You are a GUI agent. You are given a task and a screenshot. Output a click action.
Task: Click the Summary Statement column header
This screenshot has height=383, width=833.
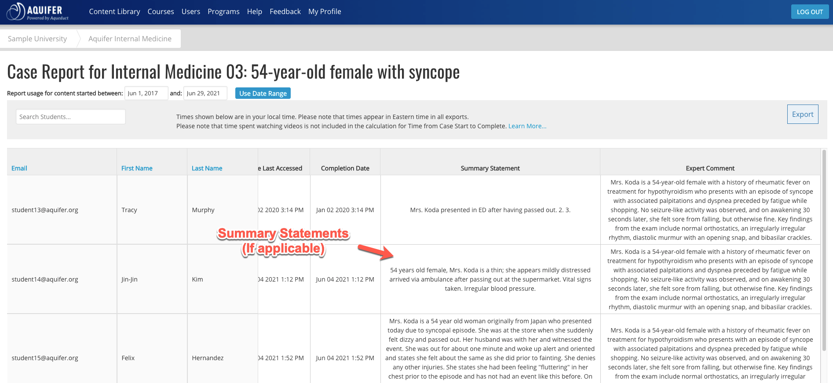490,168
